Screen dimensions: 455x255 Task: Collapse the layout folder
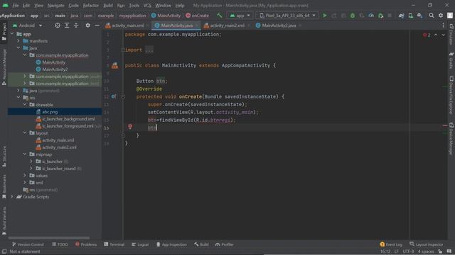(25, 133)
